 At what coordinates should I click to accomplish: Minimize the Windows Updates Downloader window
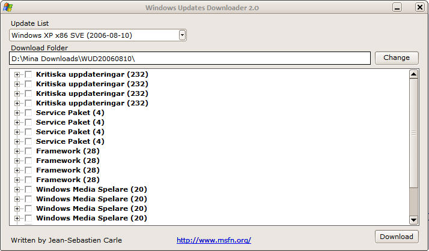(397, 7)
